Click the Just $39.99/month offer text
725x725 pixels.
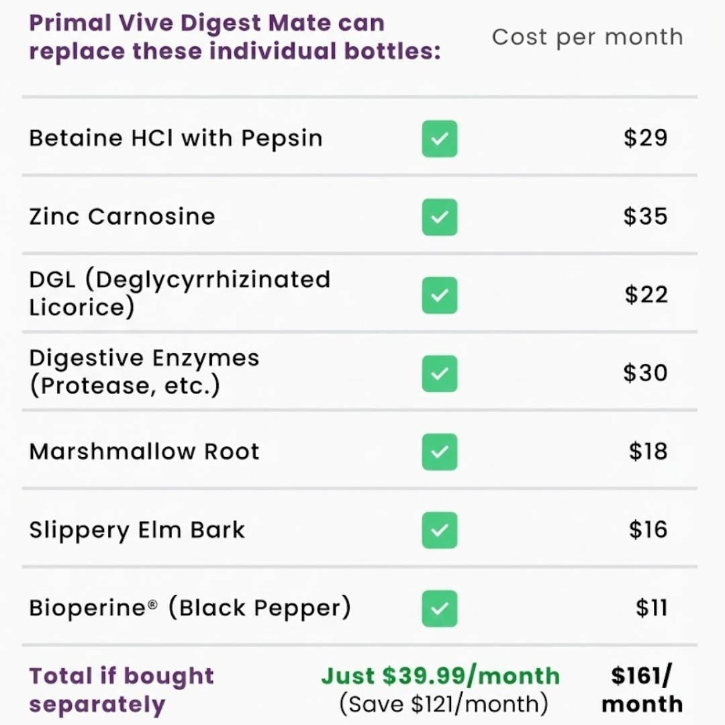(x=440, y=675)
